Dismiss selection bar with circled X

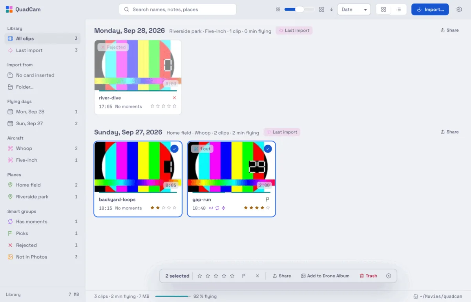coord(389,276)
